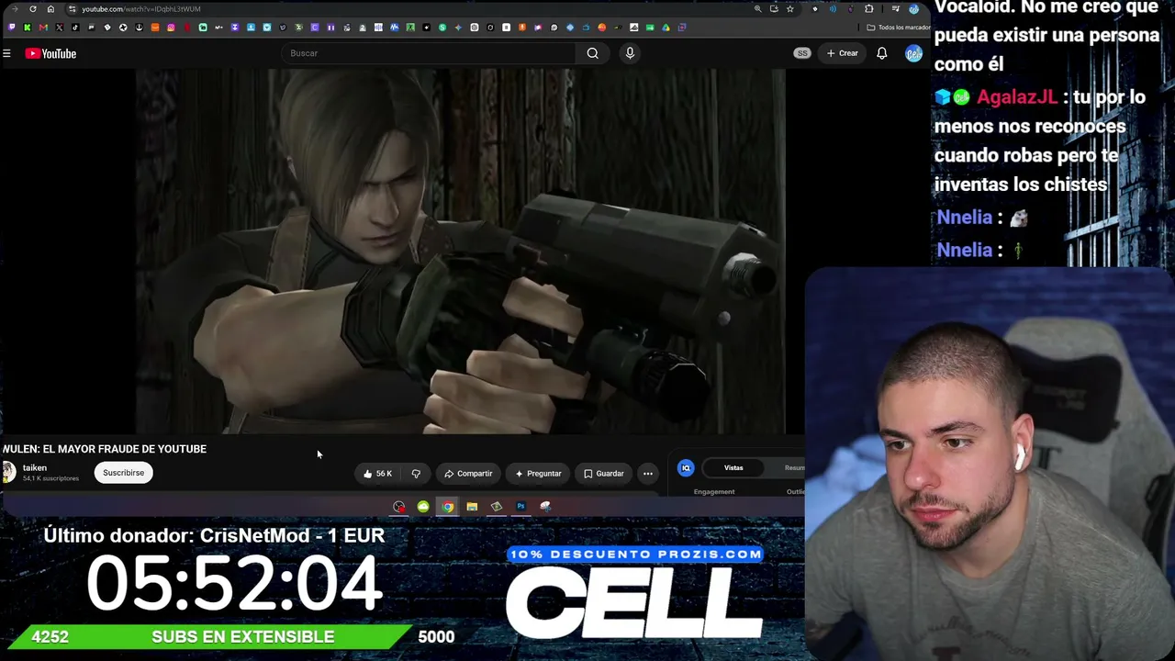Open the Gmail bookmark icon
The image size is (1175, 661).
click(x=43, y=28)
